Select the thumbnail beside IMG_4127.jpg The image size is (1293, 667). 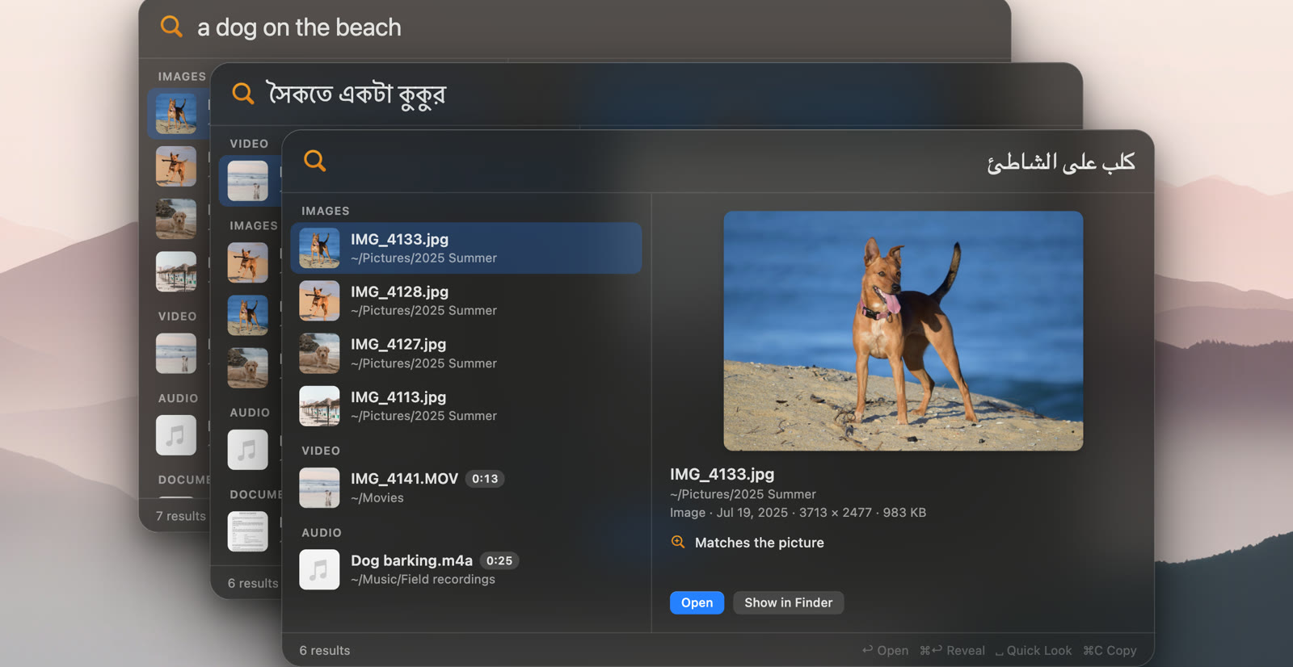319,353
